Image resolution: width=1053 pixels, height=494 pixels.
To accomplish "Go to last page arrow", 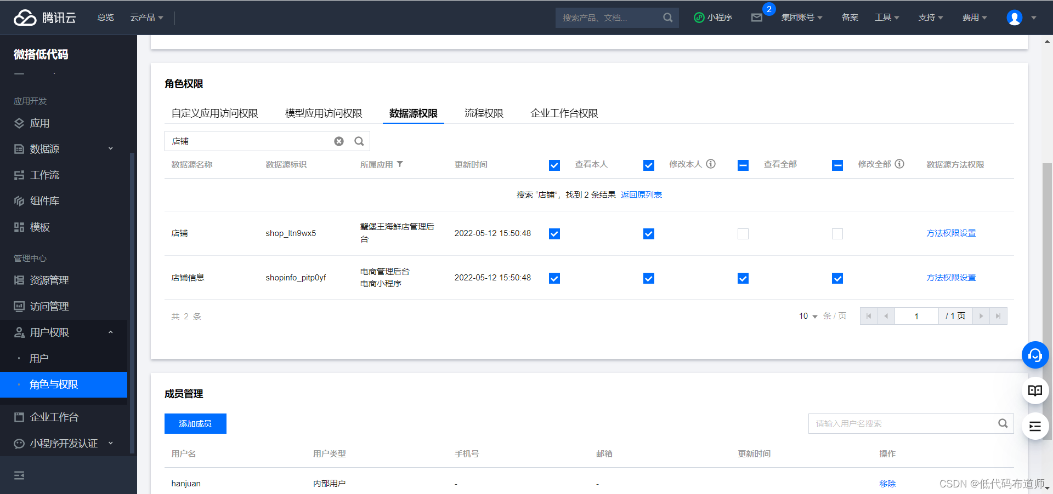I will tap(998, 316).
